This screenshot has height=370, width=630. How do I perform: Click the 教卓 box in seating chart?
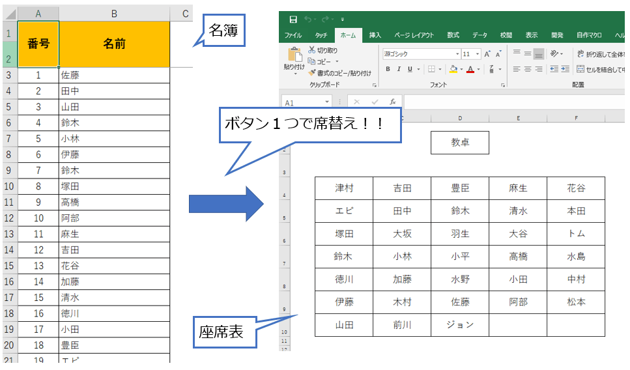coord(460,142)
